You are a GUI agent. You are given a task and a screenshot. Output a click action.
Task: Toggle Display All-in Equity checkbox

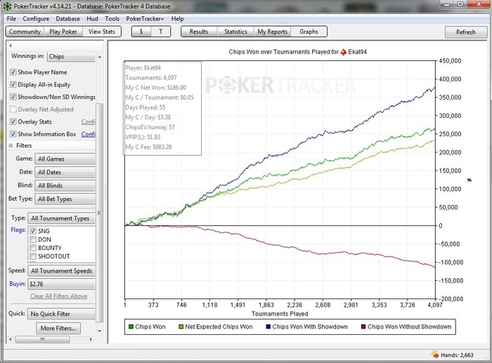pos(13,85)
